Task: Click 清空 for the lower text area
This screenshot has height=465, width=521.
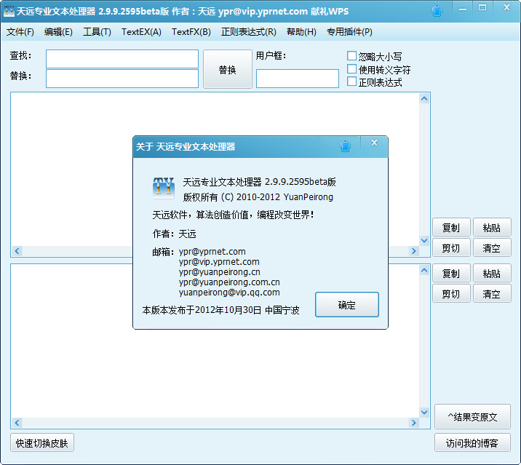Action: [x=492, y=293]
